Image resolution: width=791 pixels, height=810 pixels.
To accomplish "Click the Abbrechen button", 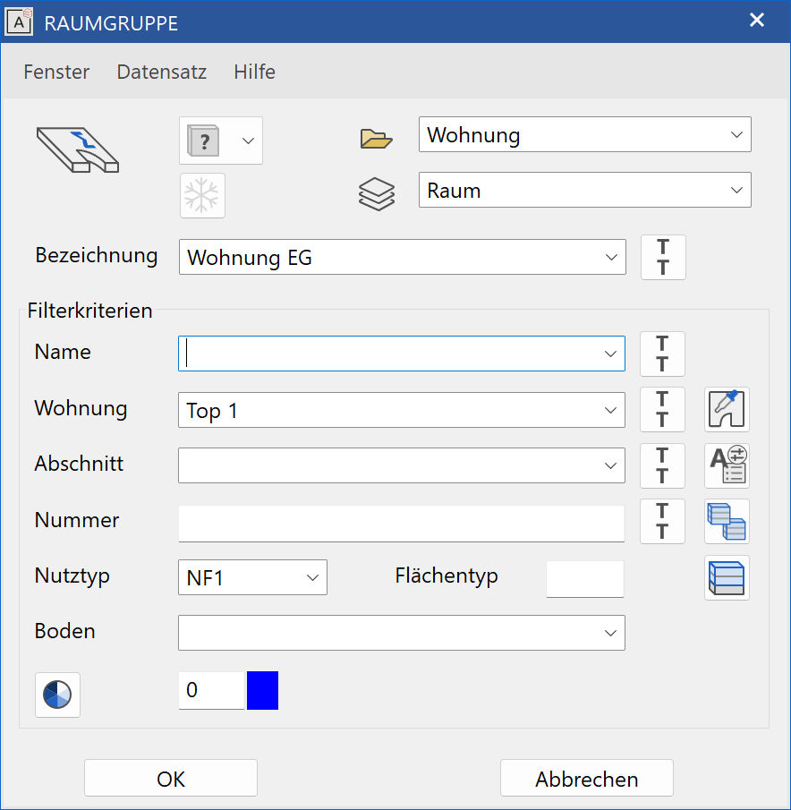I will click(586, 778).
